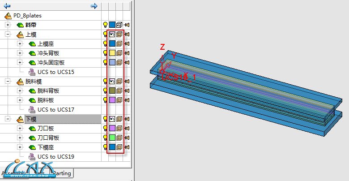This screenshot has width=349, height=181.
Task: Select the UCS to UCS15 item
Action: pyautogui.click(x=56, y=72)
